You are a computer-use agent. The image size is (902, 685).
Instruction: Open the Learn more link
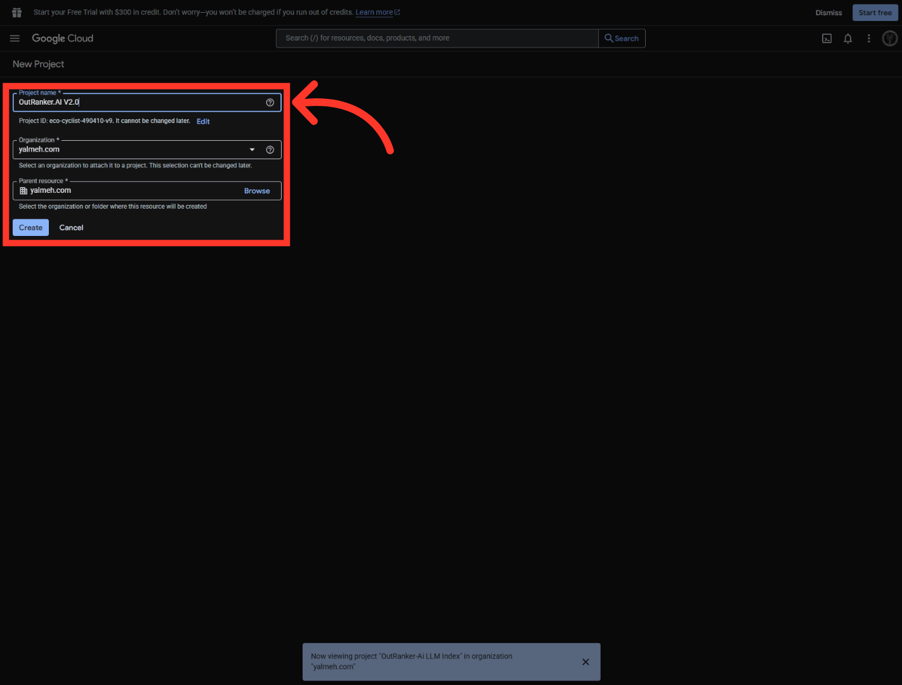tap(377, 13)
